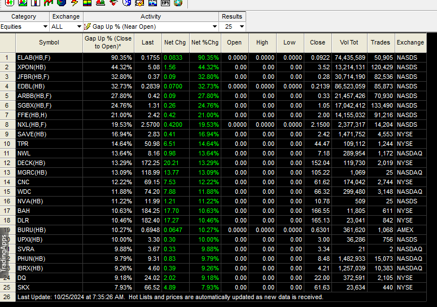Image resolution: width=437 pixels, height=307 pixels.
Task: Click the film strip with flame icon
Action: coord(139,3)
